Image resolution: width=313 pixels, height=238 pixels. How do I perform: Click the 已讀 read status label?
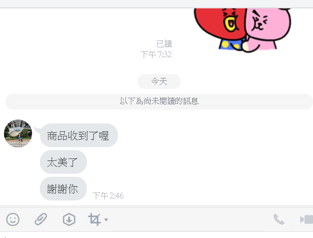pos(164,44)
